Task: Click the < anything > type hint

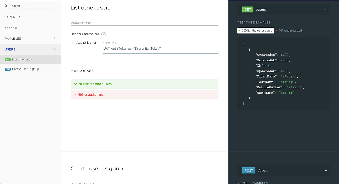Action: [x=111, y=42]
